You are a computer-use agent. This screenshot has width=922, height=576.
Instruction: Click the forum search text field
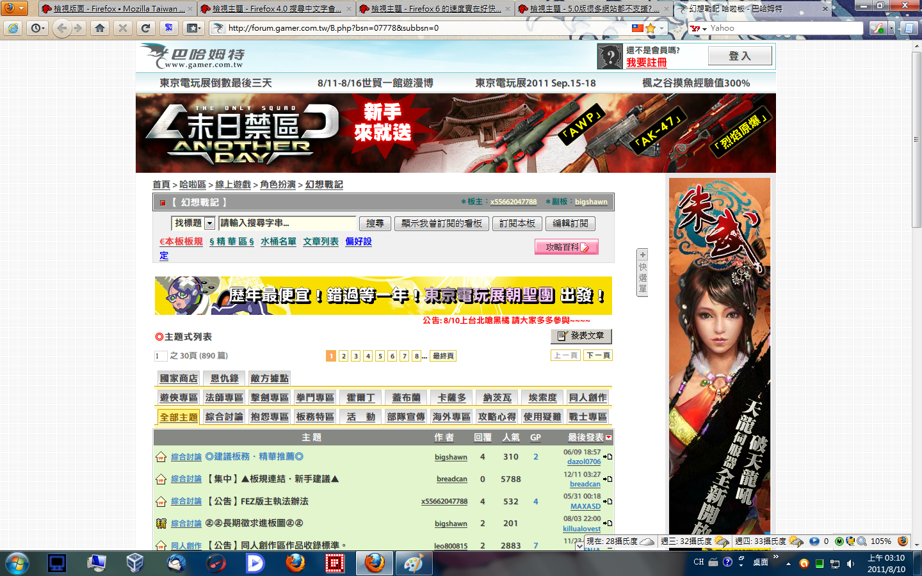(x=287, y=223)
